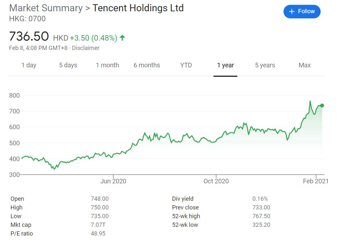Screen dimensions: 339x241
Task: Click the P/E ratio value 48.95
Action: tap(98, 234)
